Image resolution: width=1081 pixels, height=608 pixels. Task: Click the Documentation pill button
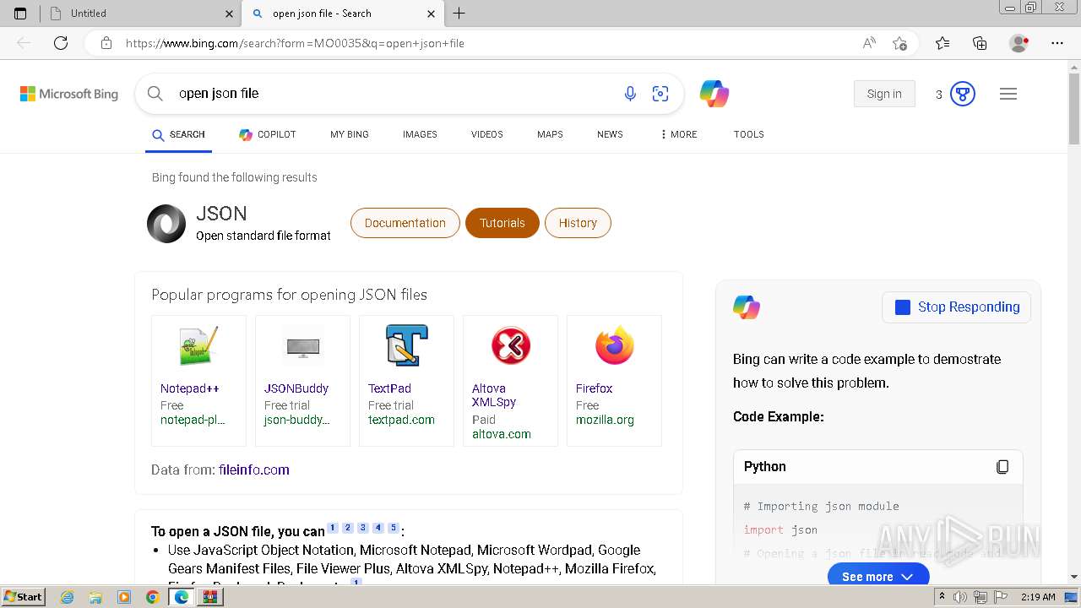tap(405, 223)
